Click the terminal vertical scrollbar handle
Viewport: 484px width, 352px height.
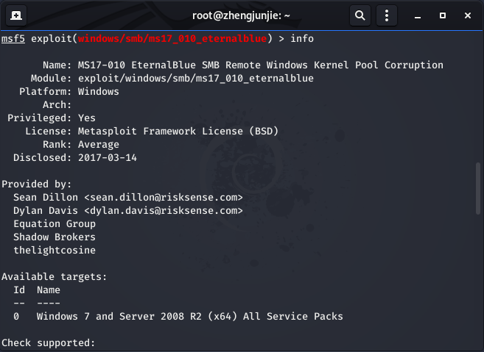[x=478, y=188]
